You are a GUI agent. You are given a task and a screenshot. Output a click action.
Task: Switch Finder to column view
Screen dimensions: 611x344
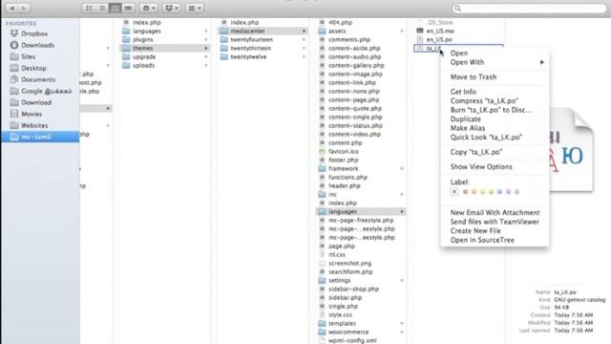pyautogui.click(x=115, y=8)
